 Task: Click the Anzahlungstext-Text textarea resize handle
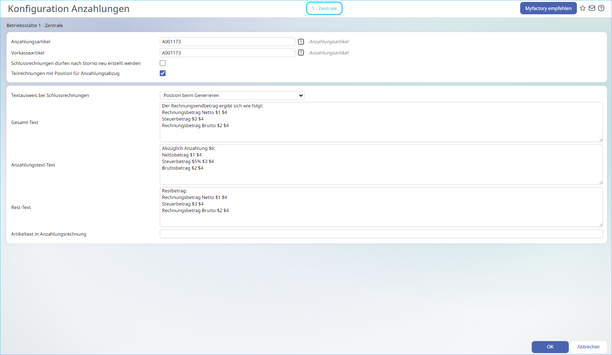[601, 182]
